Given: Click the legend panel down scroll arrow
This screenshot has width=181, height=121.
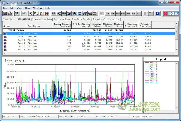Looking at the screenshot, I should [177, 108].
